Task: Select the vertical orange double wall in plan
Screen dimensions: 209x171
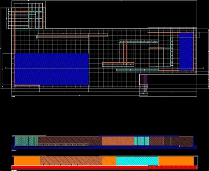Action: pyautogui.click(x=125, y=53)
